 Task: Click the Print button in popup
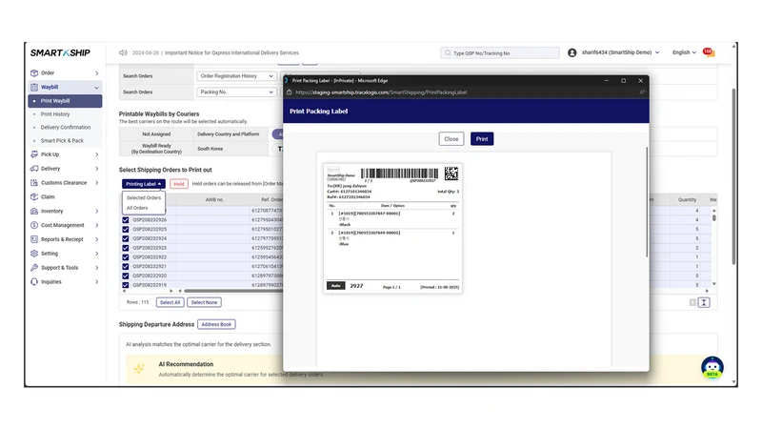[482, 139]
